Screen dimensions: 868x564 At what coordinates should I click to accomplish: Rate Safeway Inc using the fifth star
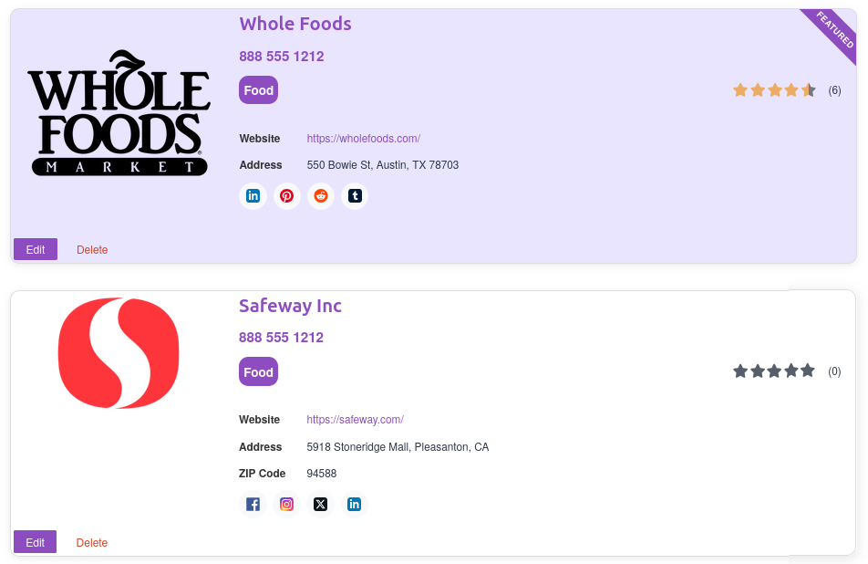[x=808, y=371]
